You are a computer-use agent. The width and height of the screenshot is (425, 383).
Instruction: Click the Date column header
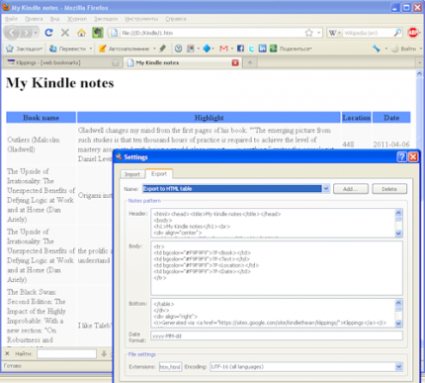[x=391, y=118]
